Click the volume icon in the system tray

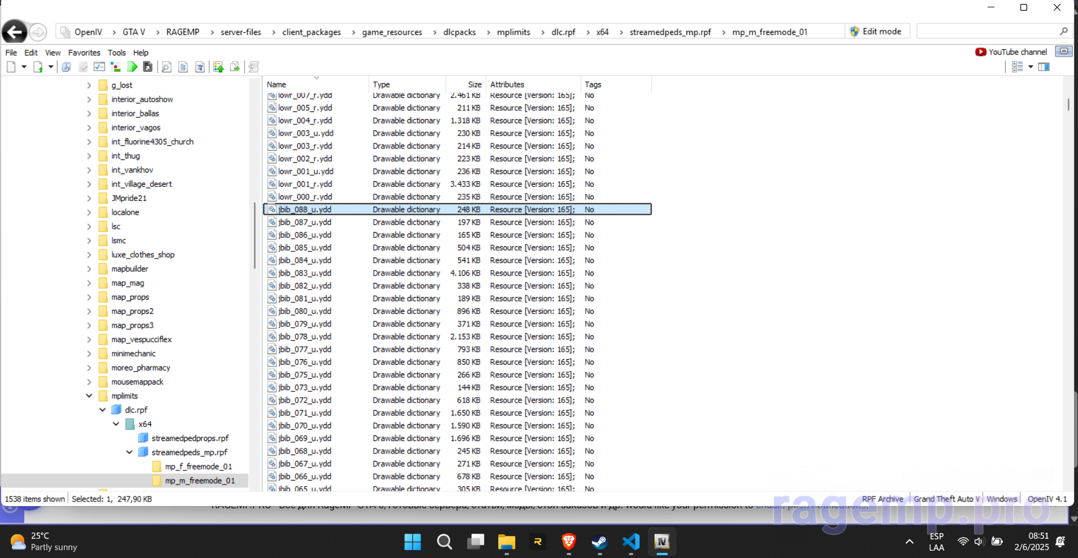[x=979, y=542]
